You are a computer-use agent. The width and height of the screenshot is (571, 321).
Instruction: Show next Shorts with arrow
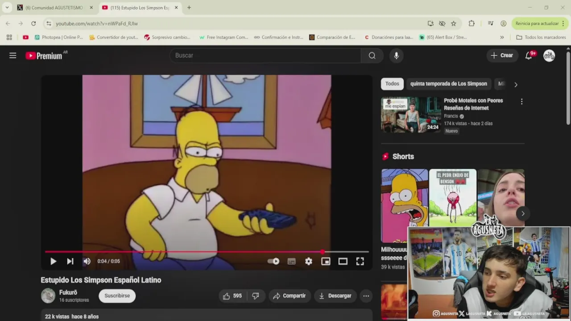(x=523, y=213)
